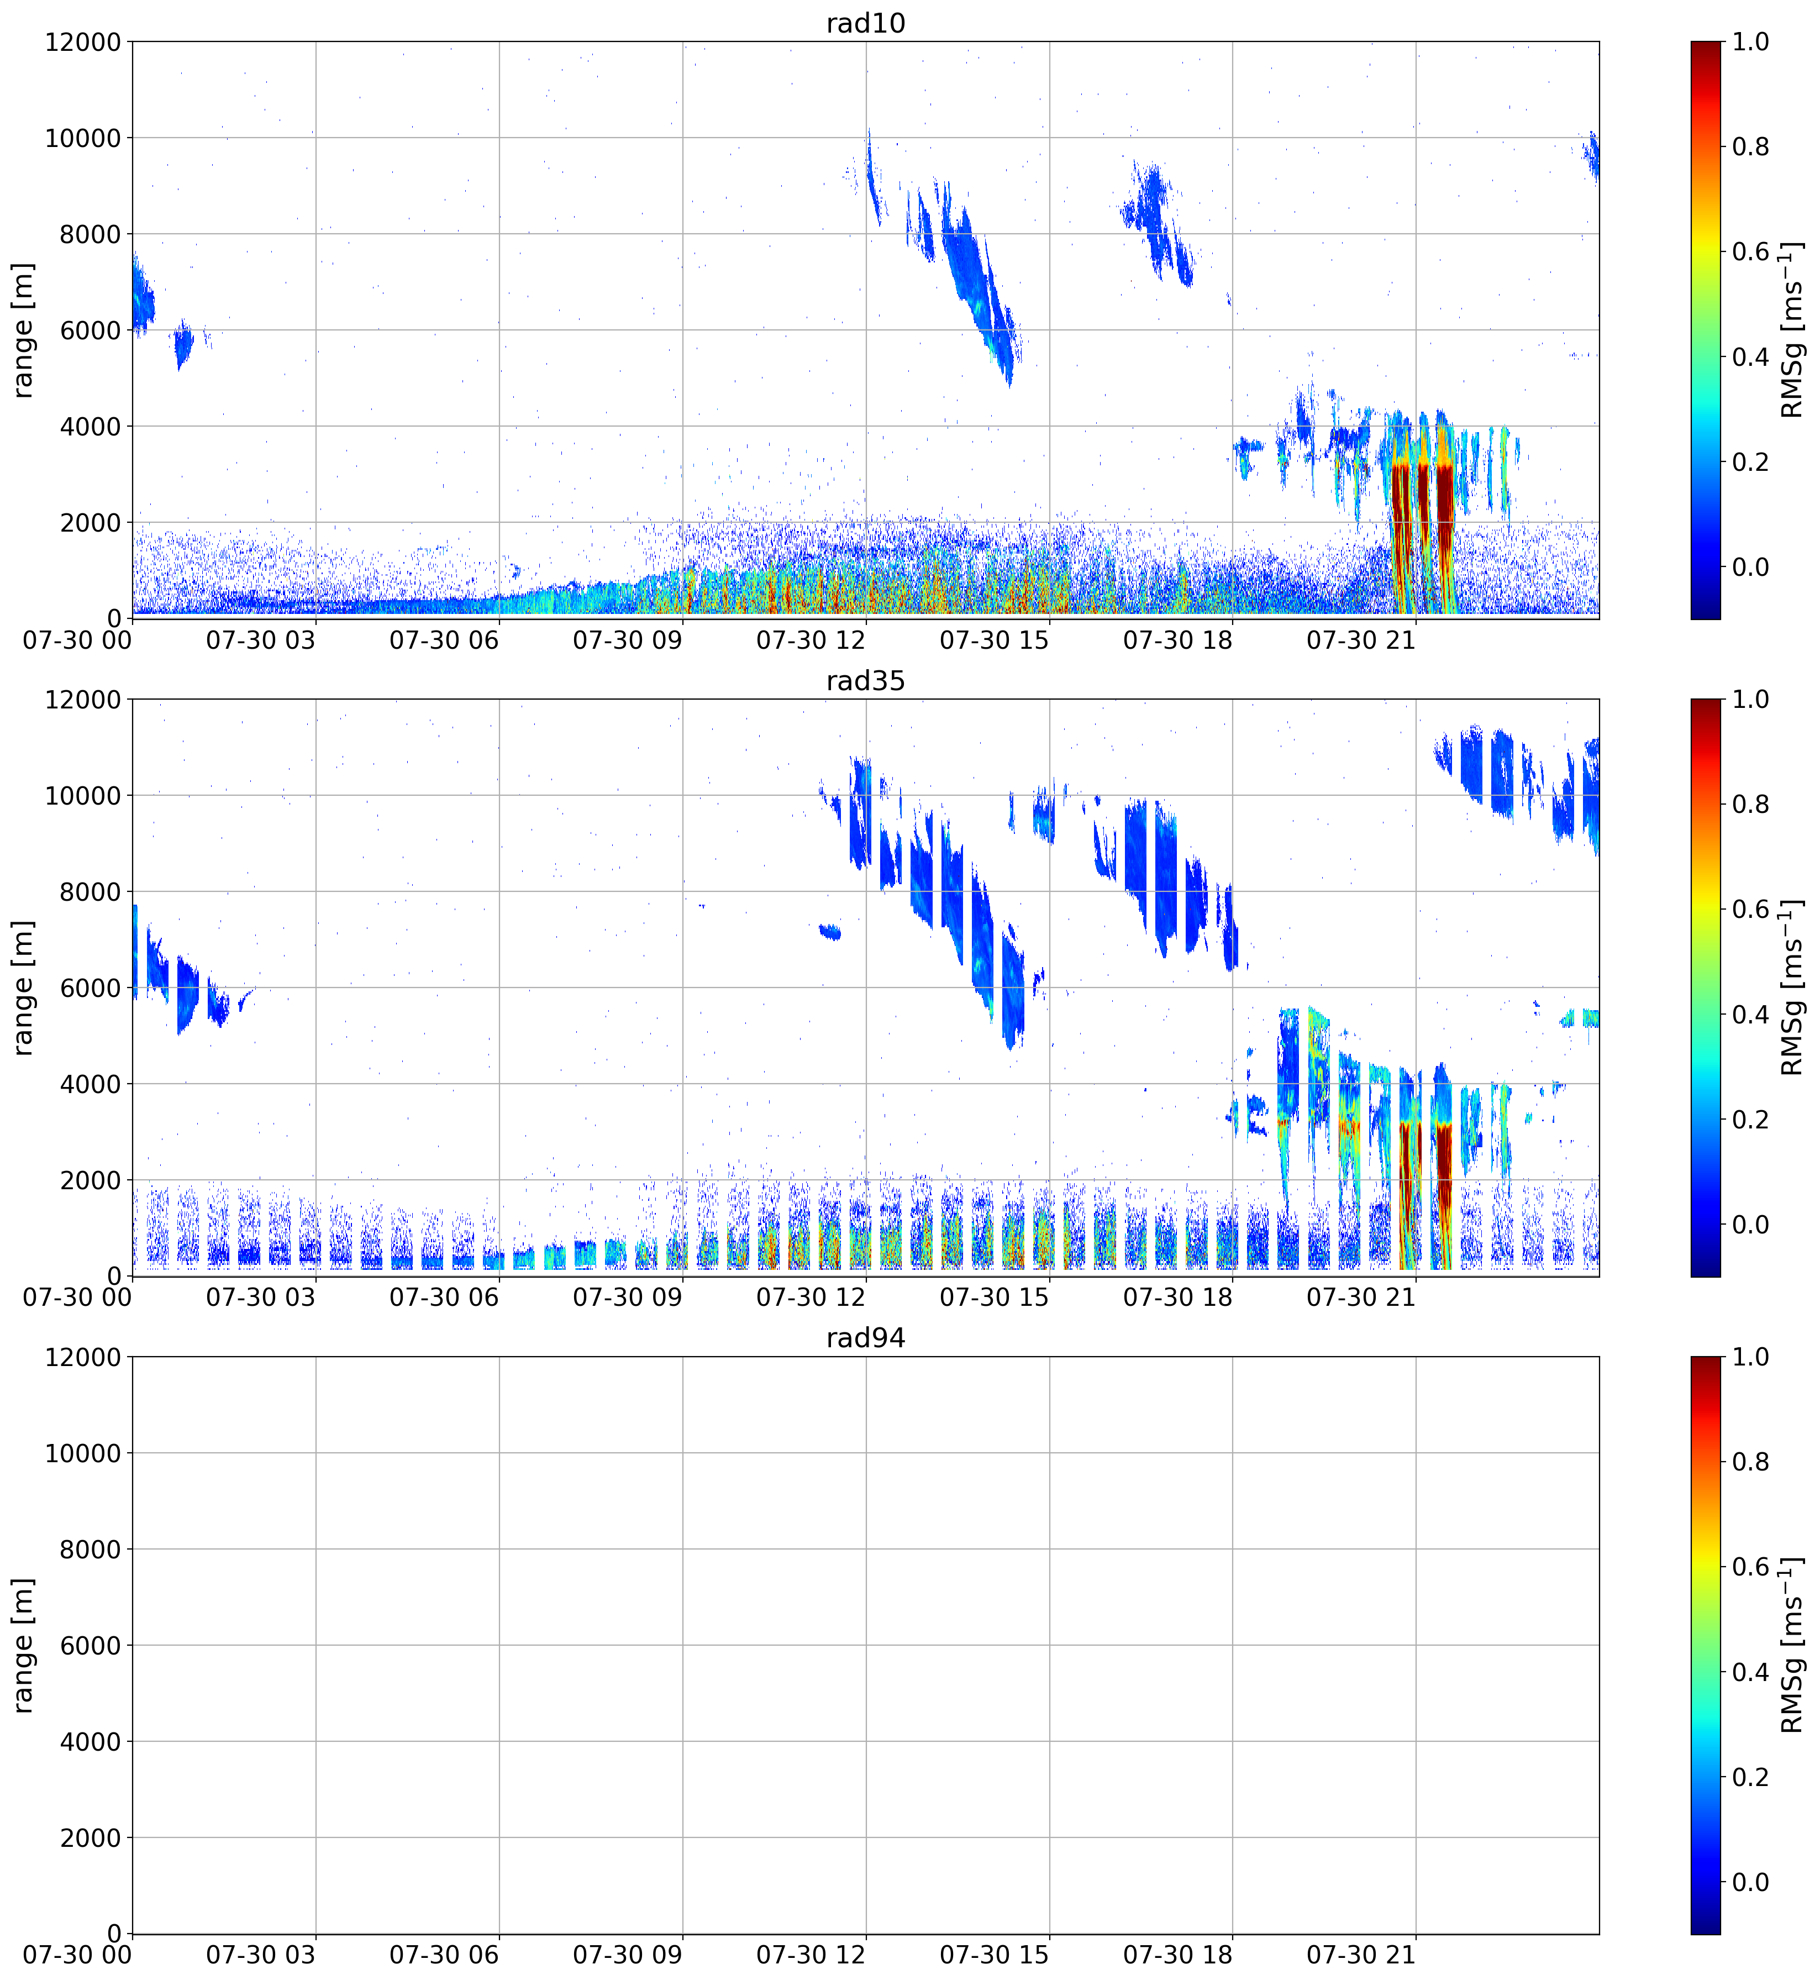This screenshot has width=1820, height=1980.
Task: Click the rad10 RMSg colorbar label
Action: [1792, 330]
